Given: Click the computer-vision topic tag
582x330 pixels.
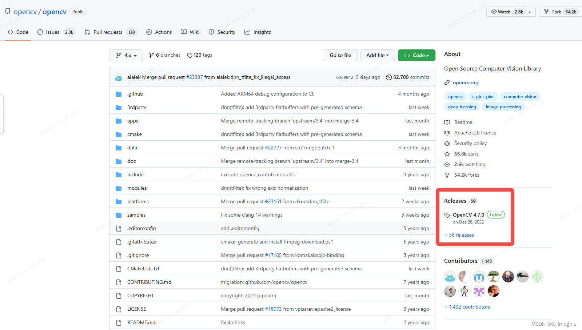Looking at the screenshot, I should [520, 97].
